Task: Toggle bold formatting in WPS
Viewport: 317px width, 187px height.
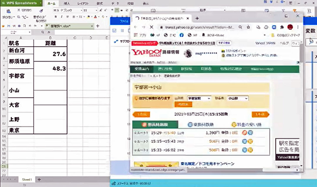Action: [x=55, y=17]
